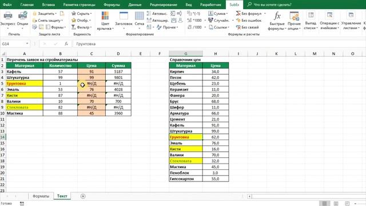Select the Количество header cell
Viewport: 366px width, 206px height.
click(x=60, y=66)
